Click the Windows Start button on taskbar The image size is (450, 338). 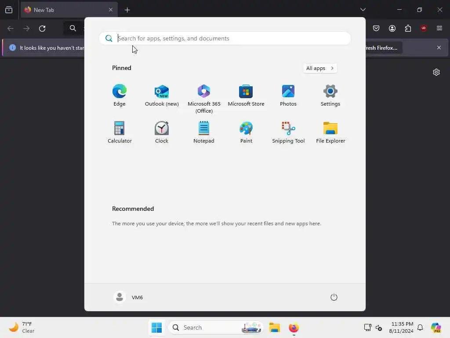(157, 327)
